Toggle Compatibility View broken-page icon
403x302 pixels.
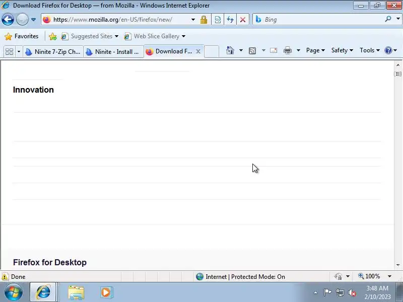click(218, 20)
